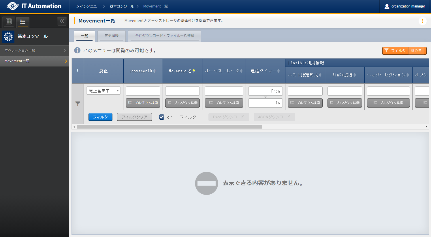Click the blue フィルタ button
This screenshot has width=431, height=237.
click(x=100, y=117)
